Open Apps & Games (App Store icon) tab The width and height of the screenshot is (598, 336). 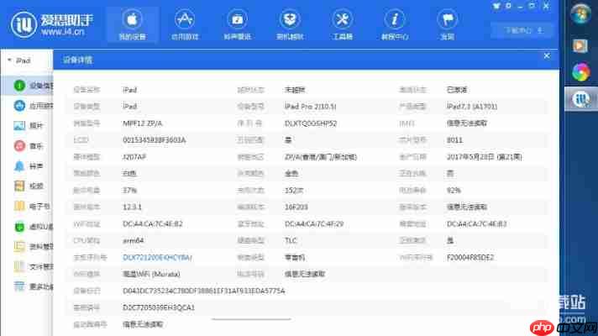[185, 24]
